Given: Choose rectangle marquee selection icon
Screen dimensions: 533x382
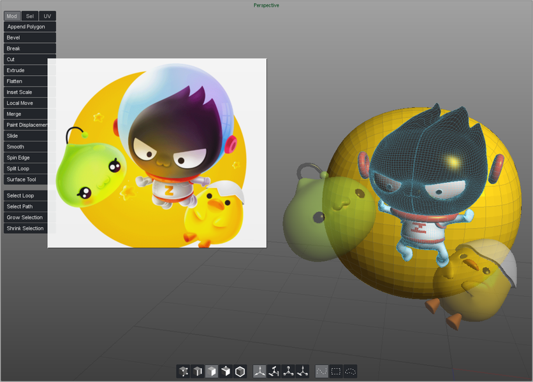Looking at the screenshot, I should pos(336,371).
